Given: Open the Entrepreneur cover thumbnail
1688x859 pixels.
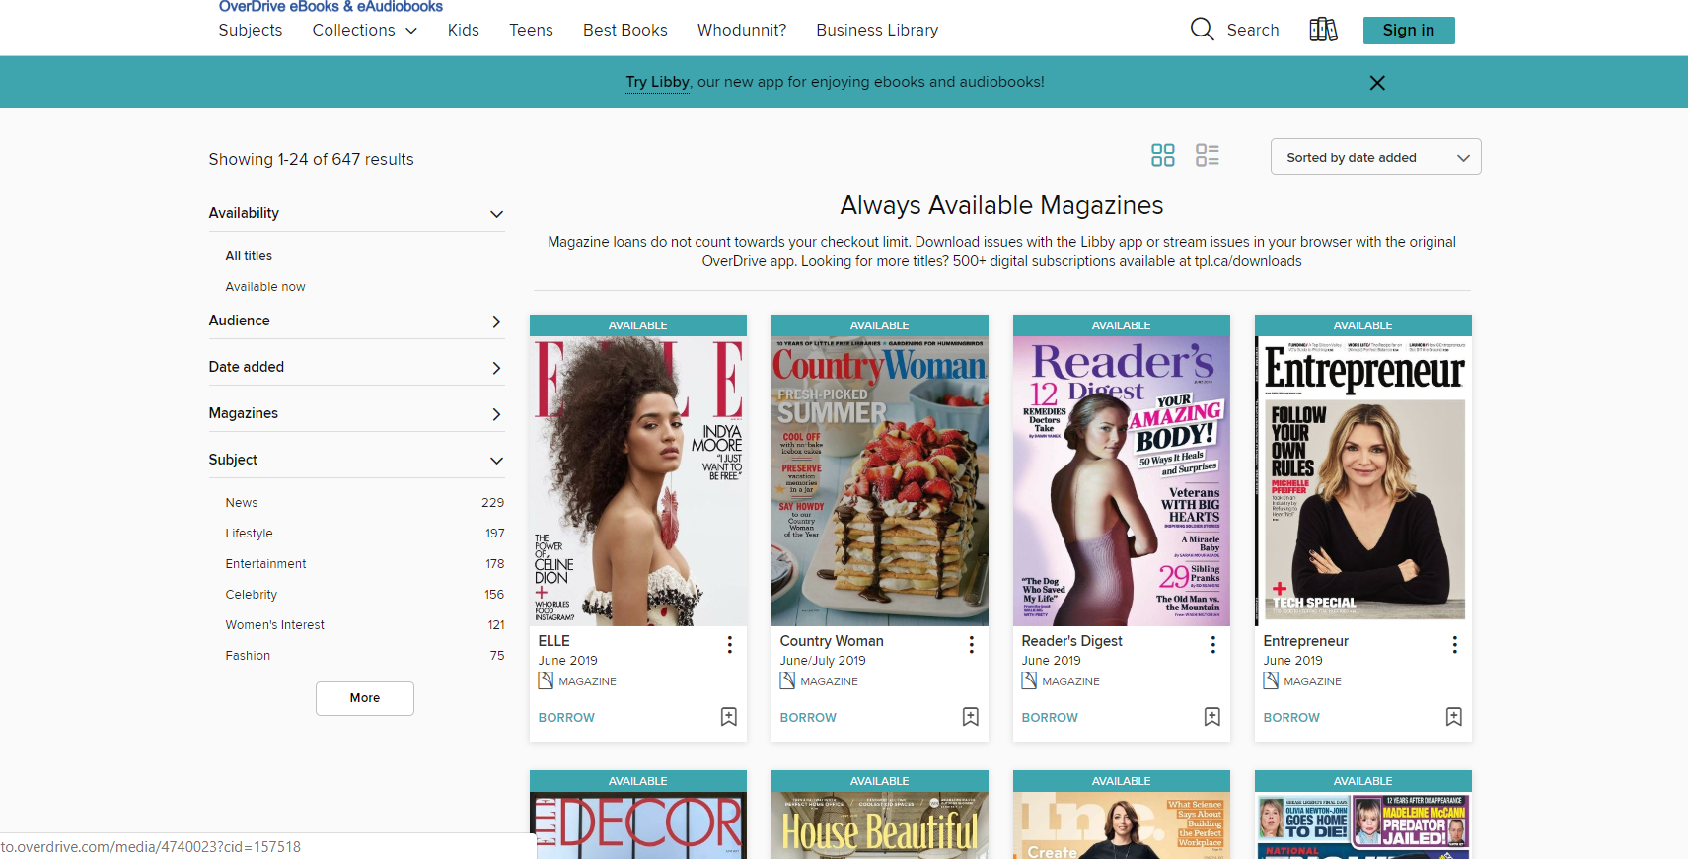Looking at the screenshot, I should tap(1363, 481).
